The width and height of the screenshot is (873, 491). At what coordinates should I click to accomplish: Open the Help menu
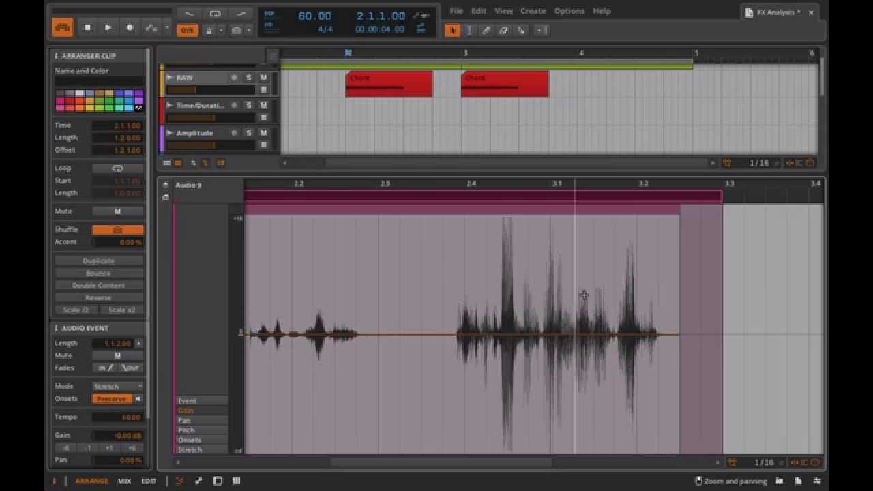coord(602,11)
